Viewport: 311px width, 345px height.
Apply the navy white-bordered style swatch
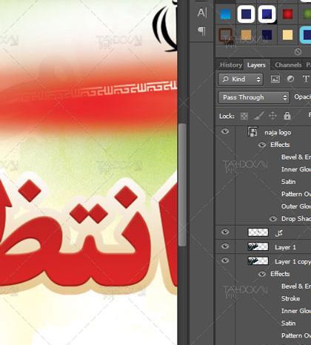[246, 14]
